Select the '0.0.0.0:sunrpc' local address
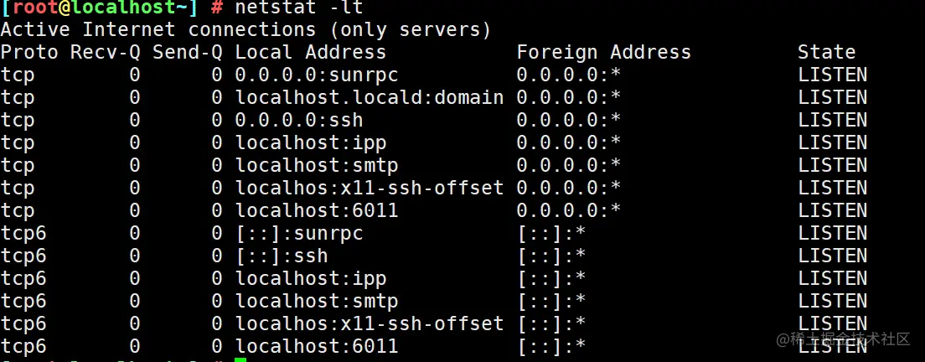Viewport: 925px width, 362px height. 317,75
